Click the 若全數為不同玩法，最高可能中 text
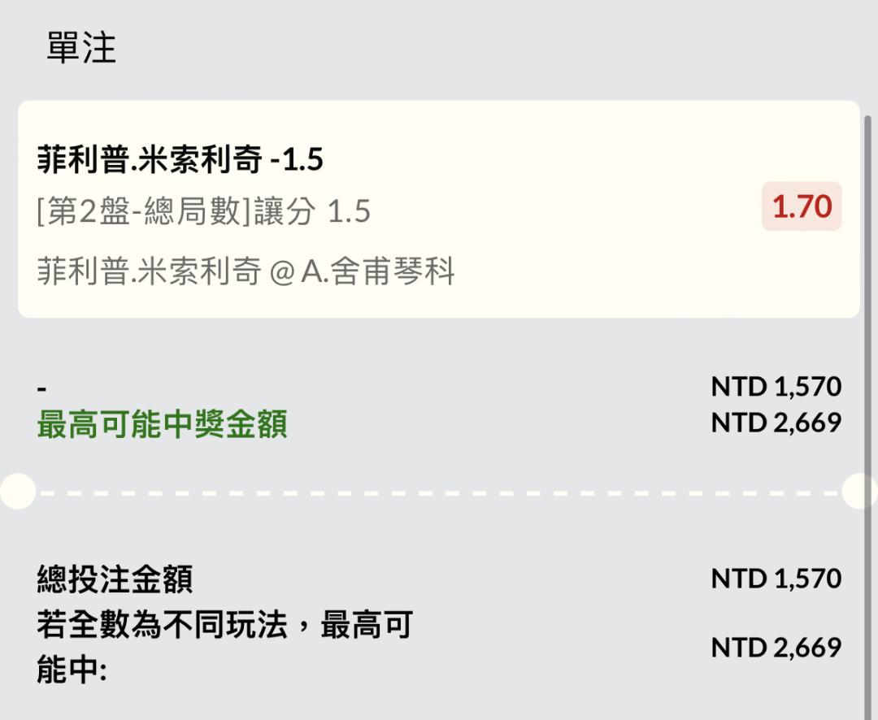 click(224, 647)
